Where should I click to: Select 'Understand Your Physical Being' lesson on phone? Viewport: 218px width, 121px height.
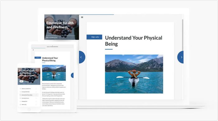29,95
